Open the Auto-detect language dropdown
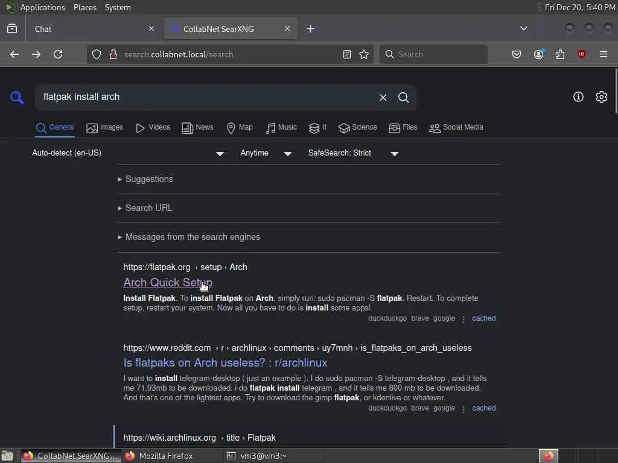 (128, 153)
